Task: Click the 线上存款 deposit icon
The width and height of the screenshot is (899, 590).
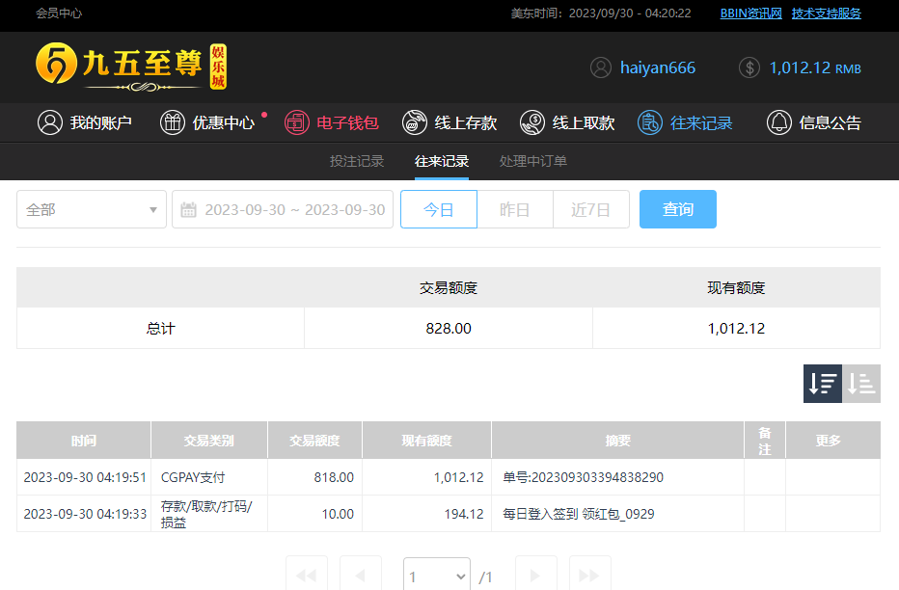Action: pyautogui.click(x=415, y=122)
